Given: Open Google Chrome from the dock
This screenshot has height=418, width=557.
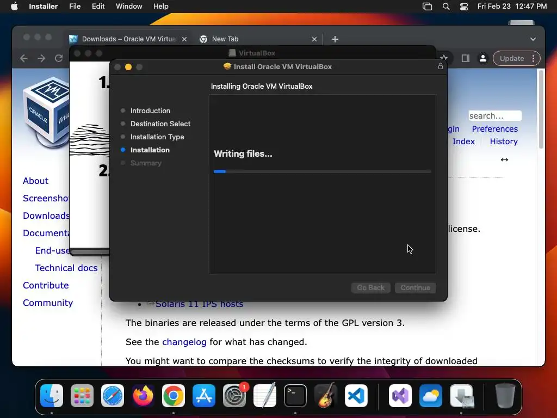Looking at the screenshot, I should click(174, 396).
